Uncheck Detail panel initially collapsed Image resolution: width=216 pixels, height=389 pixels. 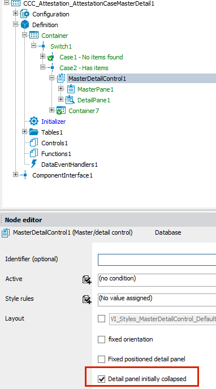tap(101, 379)
